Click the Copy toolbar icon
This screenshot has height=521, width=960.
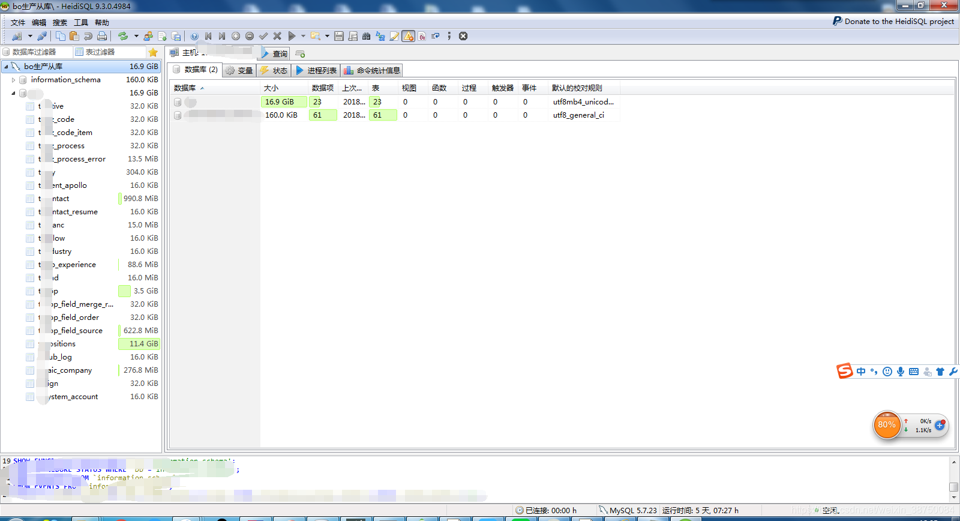click(x=61, y=36)
